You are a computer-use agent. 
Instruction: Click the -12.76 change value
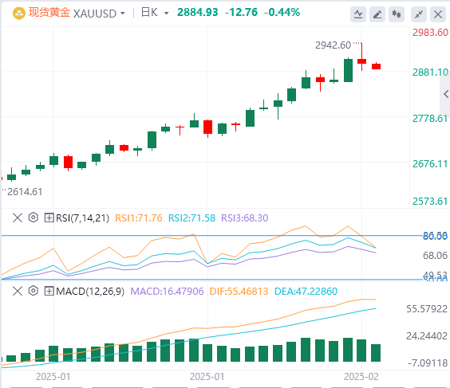pyautogui.click(x=241, y=12)
